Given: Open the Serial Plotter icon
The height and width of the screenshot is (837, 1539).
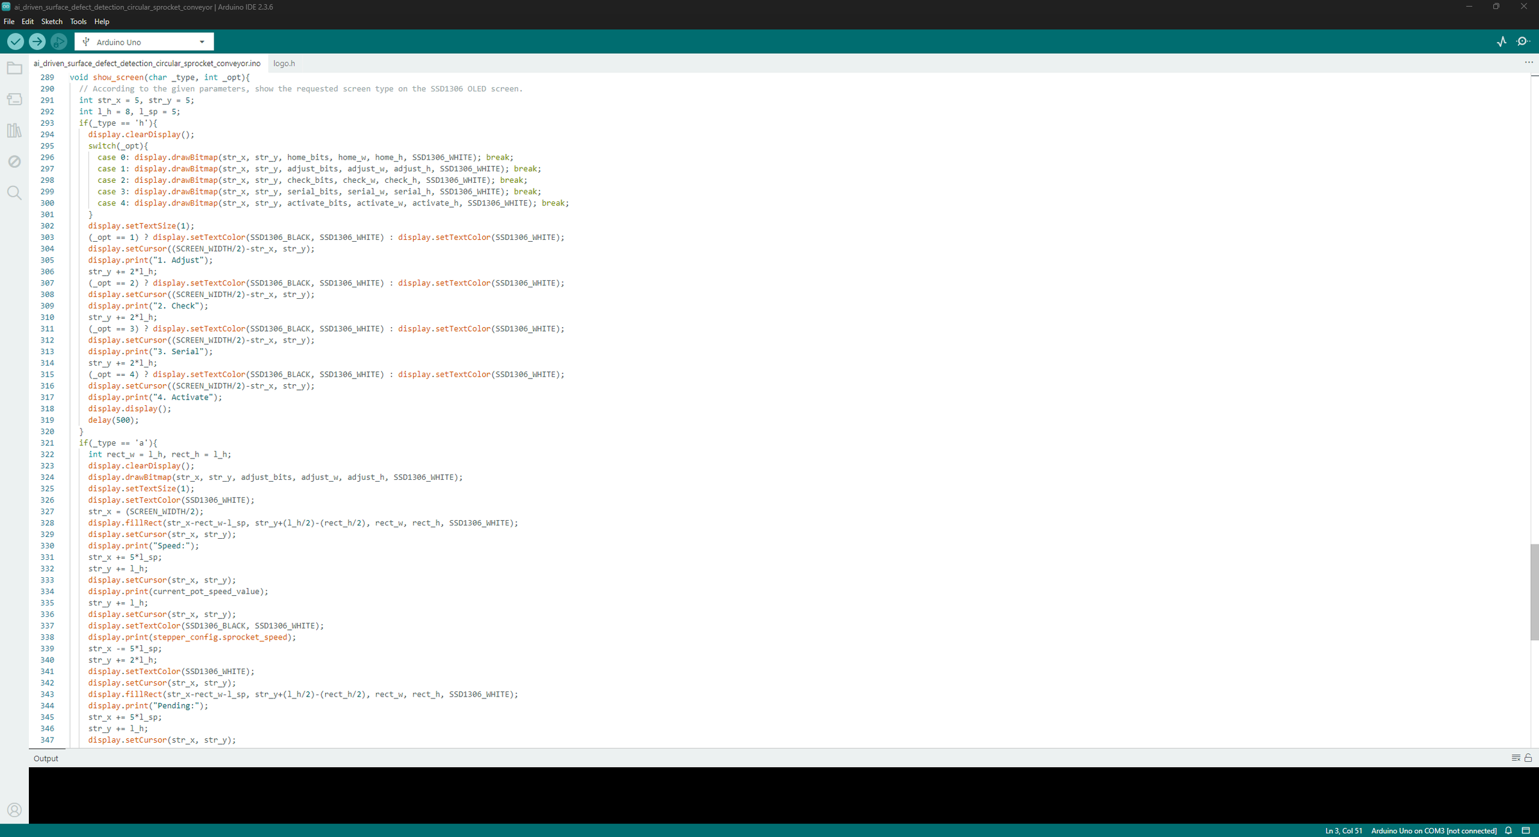Looking at the screenshot, I should point(1502,42).
